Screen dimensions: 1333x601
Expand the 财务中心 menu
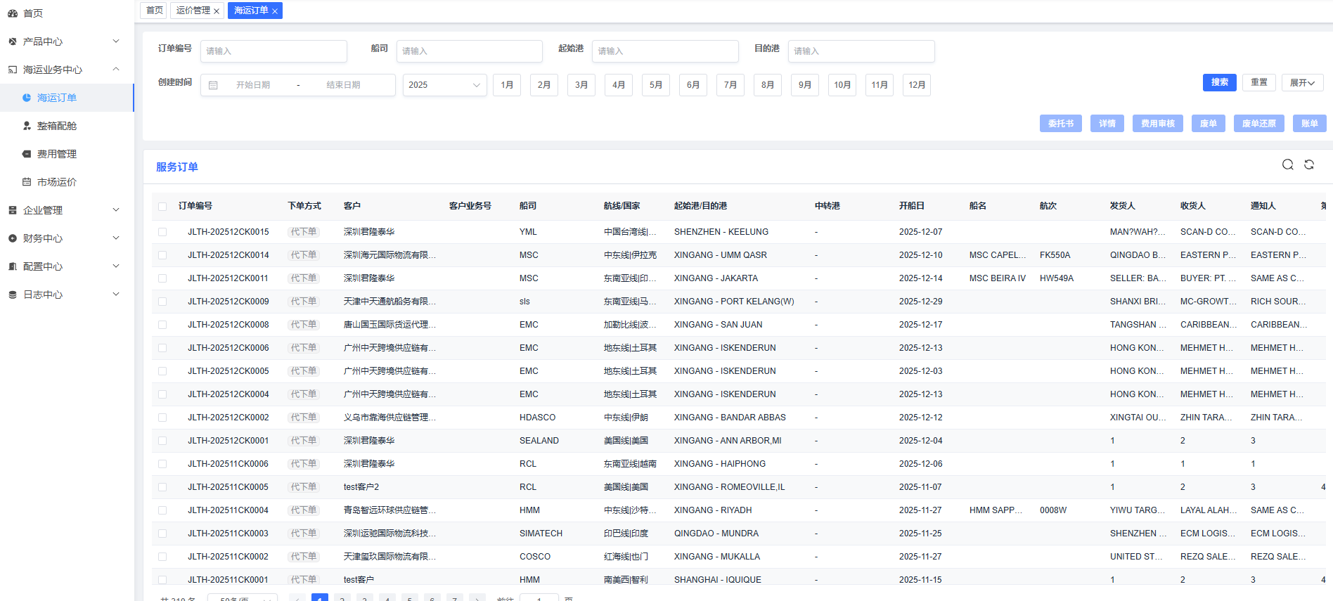pos(63,238)
